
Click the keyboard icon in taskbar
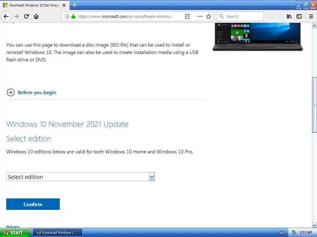point(282,233)
